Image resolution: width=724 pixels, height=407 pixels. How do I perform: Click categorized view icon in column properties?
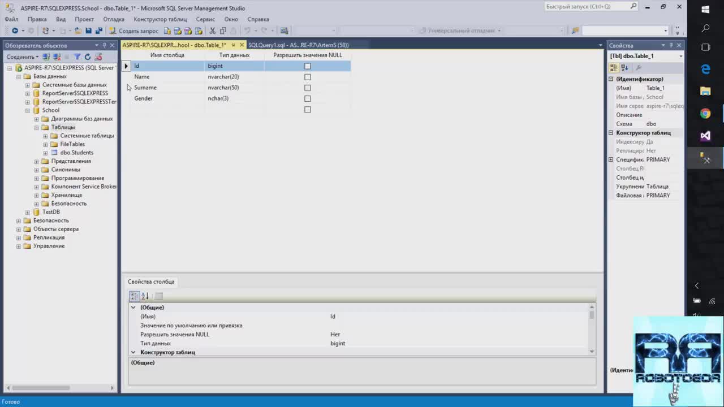pos(134,296)
